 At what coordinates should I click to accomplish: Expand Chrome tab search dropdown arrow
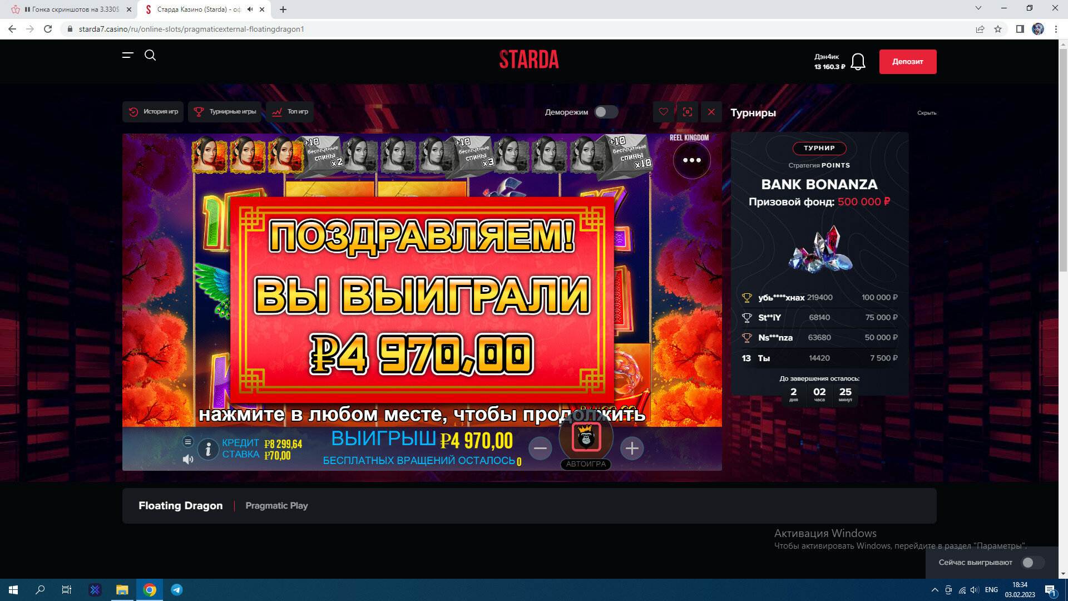coord(978,8)
